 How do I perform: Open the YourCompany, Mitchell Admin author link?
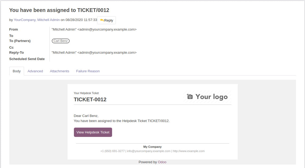pos(37,20)
